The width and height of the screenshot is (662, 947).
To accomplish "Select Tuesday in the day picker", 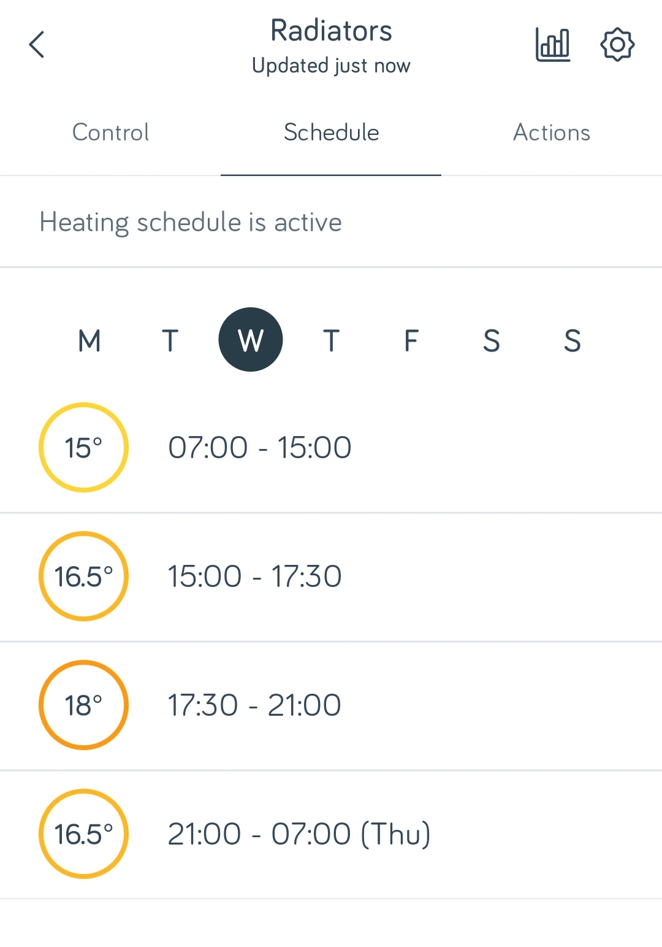I will (170, 340).
